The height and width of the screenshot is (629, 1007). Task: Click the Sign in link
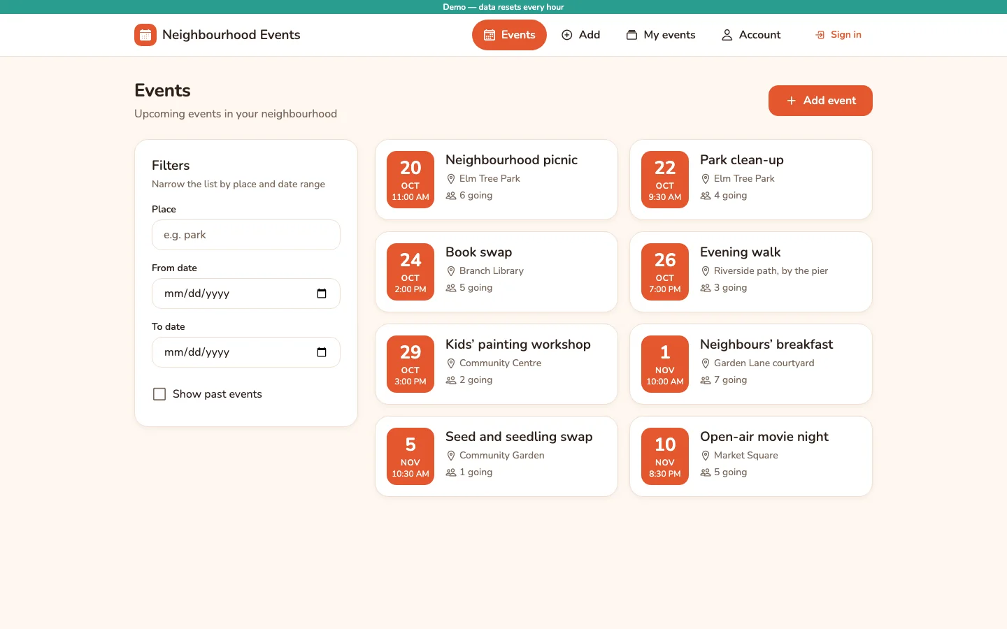[838, 35]
